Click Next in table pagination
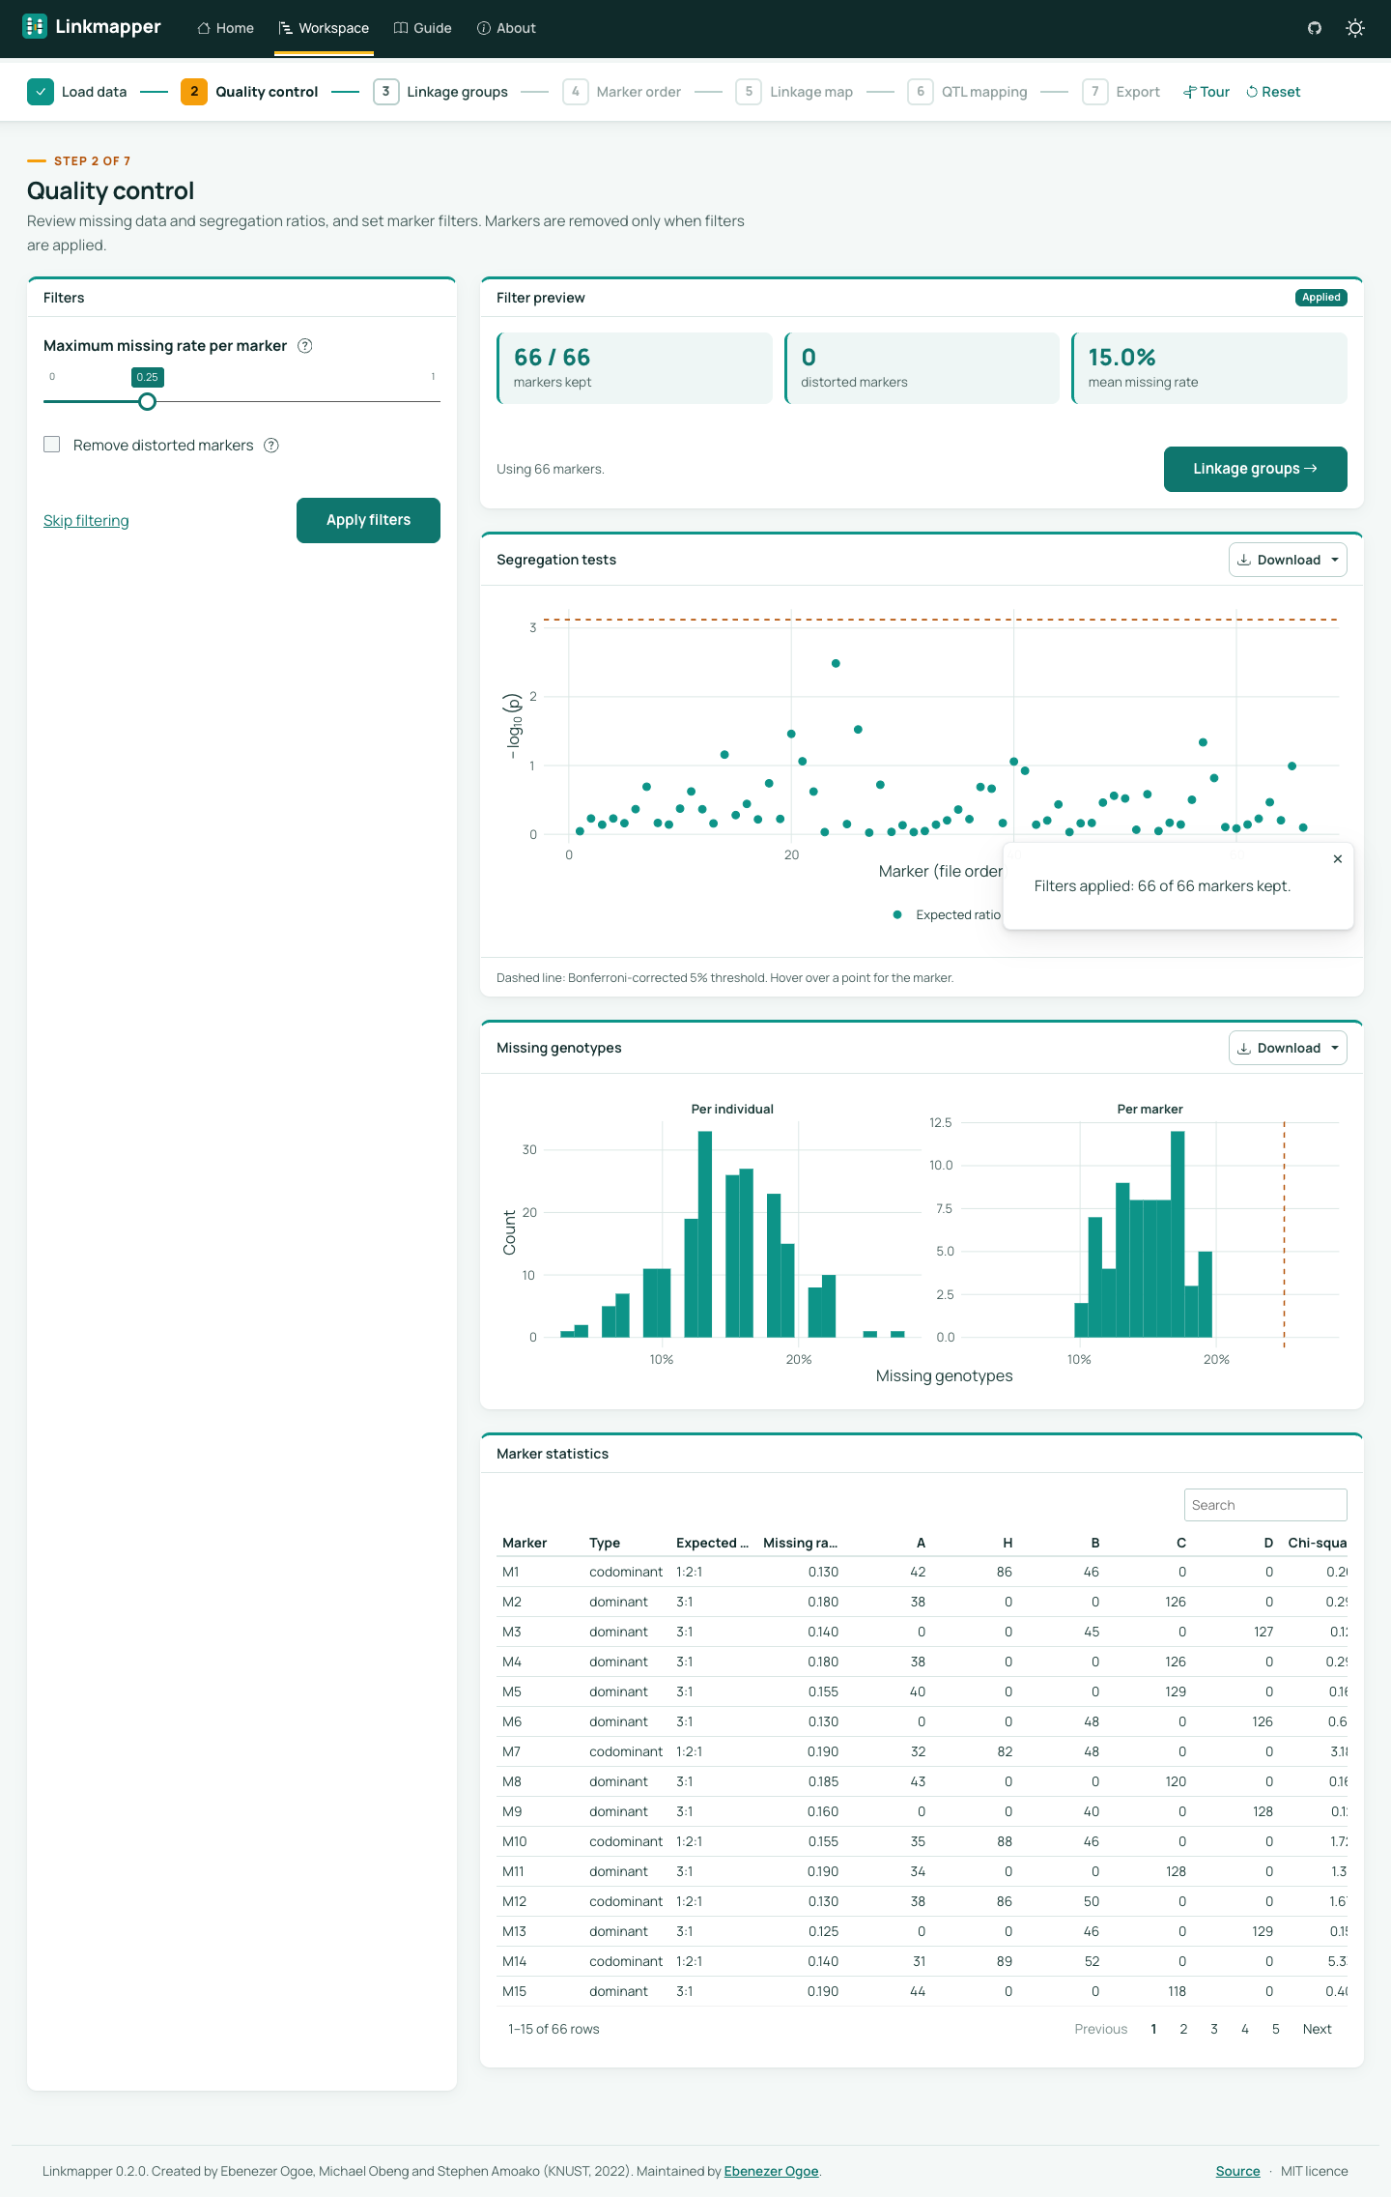The height and width of the screenshot is (2197, 1391). [1317, 2029]
